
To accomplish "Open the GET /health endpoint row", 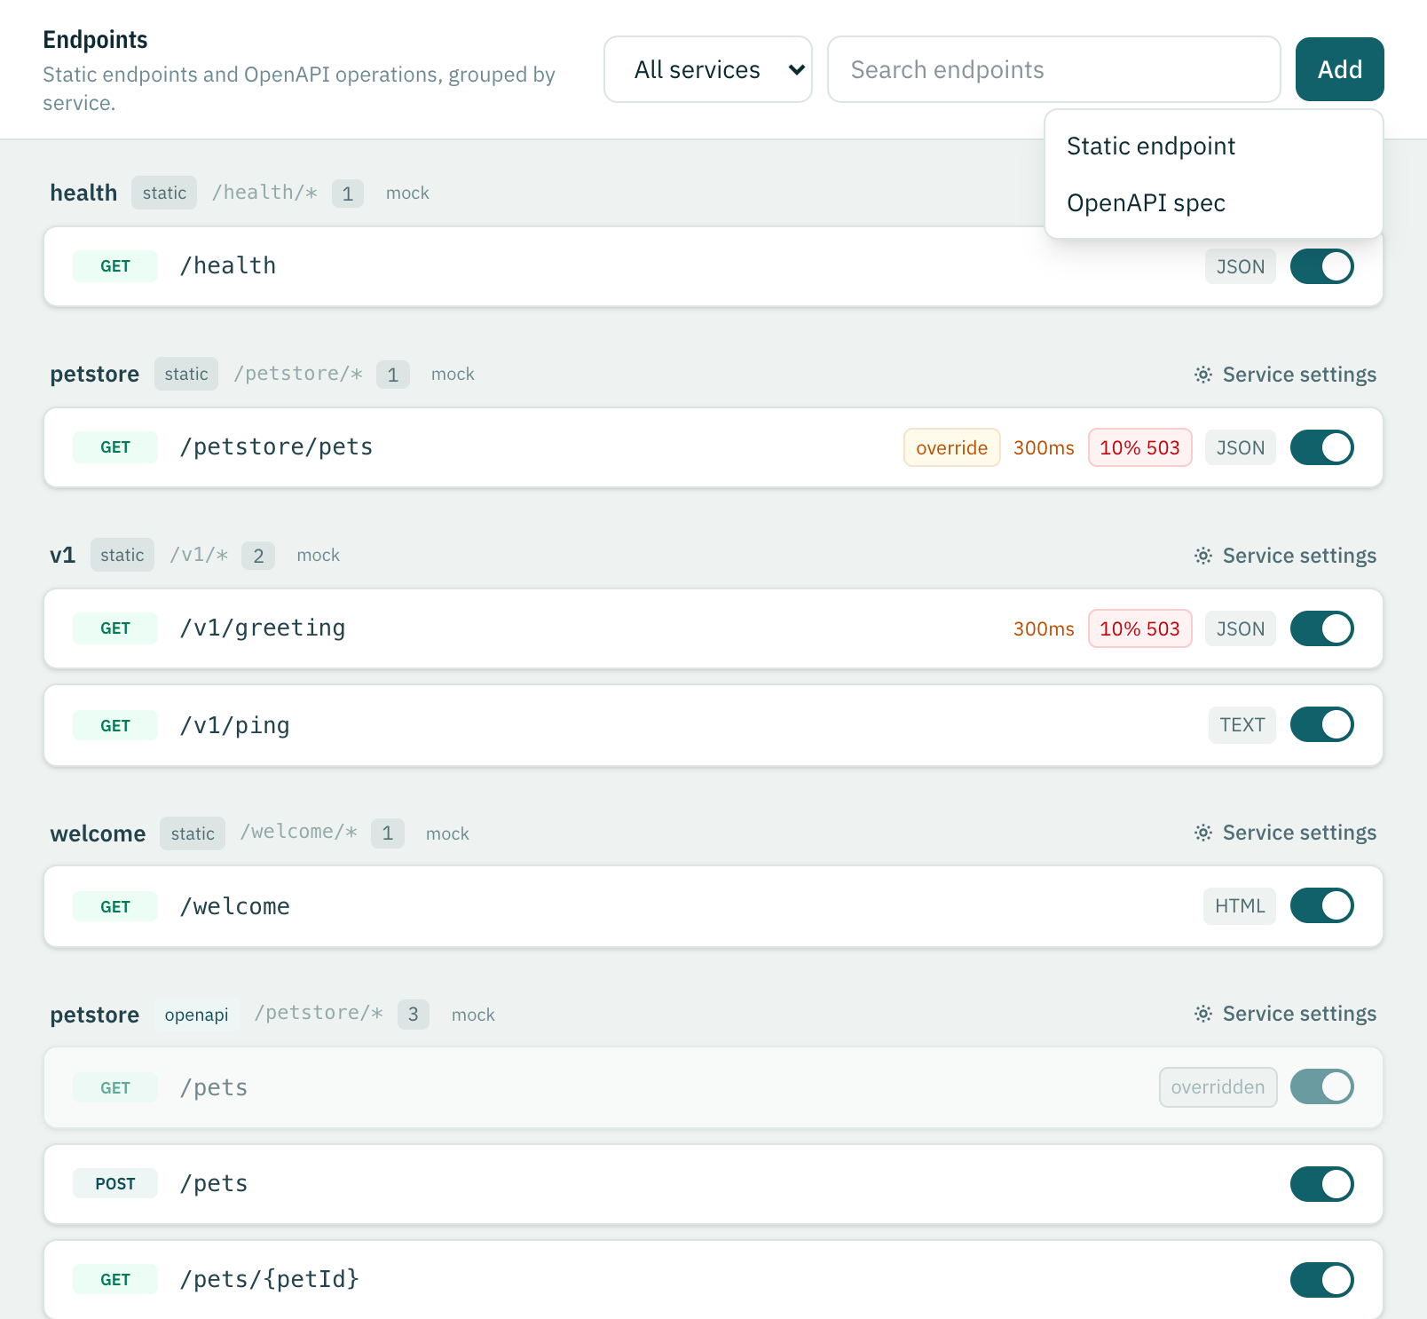I will pyautogui.click(x=713, y=266).
